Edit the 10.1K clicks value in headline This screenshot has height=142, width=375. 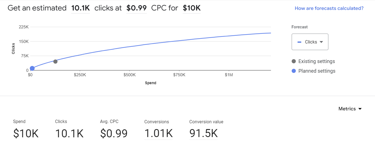(80, 8)
